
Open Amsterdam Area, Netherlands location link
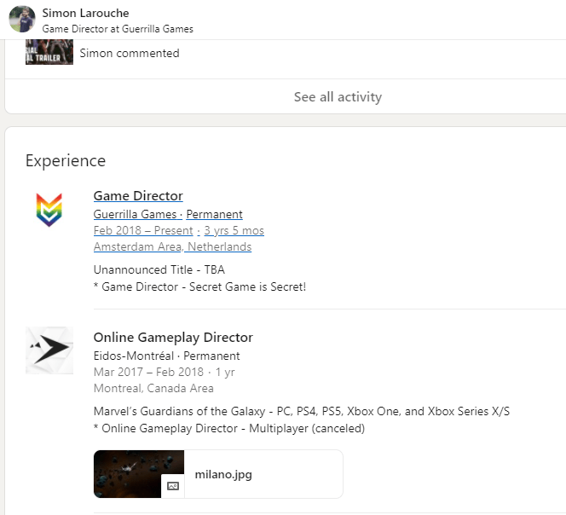tap(172, 247)
